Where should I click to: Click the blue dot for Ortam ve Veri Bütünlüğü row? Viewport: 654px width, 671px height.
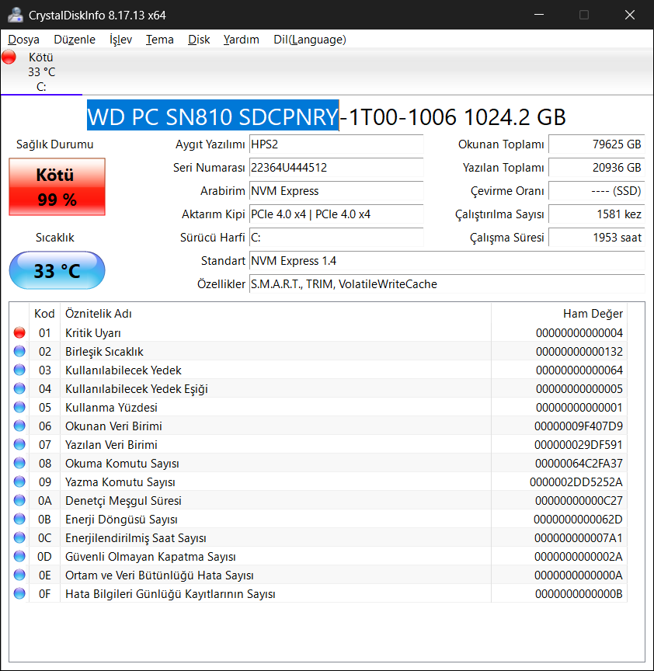[x=19, y=575]
